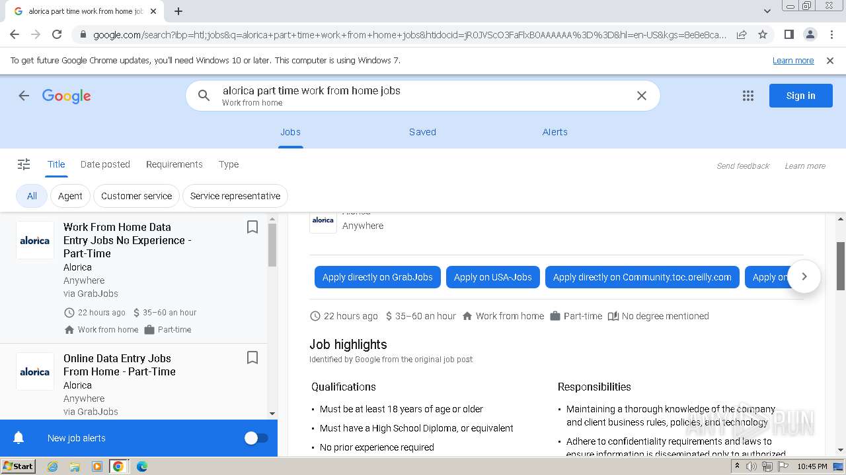Image resolution: width=846 pixels, height=475 pixels.
Task: Open the tab search dropdown arrow
Action: [x=767, y=11]
